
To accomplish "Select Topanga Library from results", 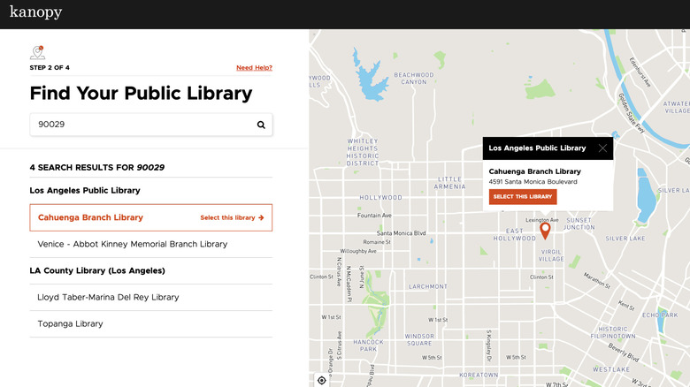I will tap(70, 323).
